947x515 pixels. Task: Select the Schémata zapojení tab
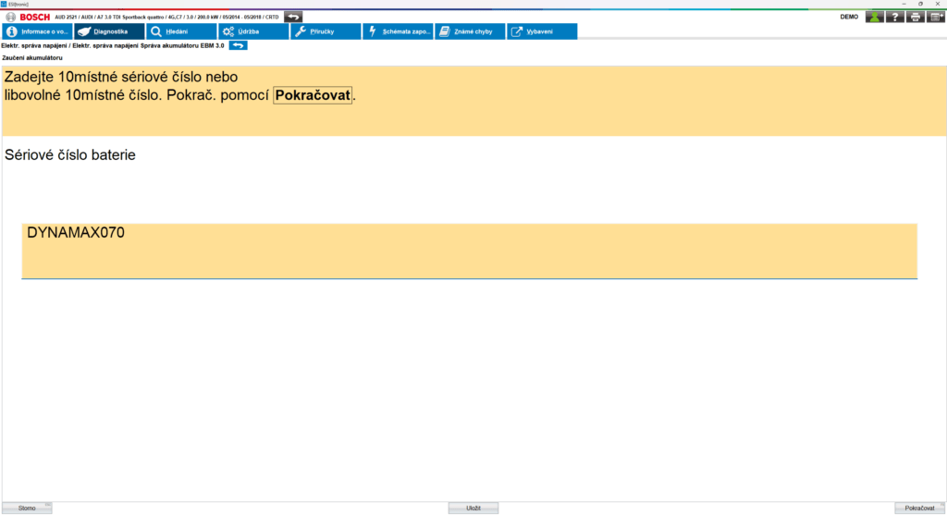(x=398, y=31)
